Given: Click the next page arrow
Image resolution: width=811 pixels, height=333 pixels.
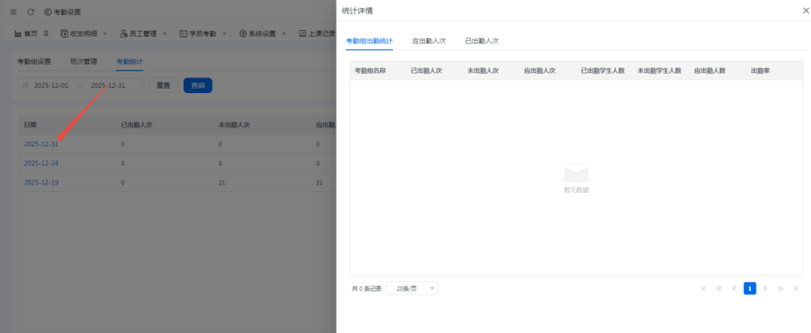Looking at the screenshot, I should click(x=764, y=288).
